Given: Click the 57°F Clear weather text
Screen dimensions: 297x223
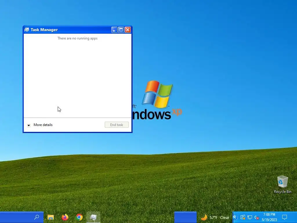Looking at the screenshot, I should pyautogui.click(x=219, y=217).
